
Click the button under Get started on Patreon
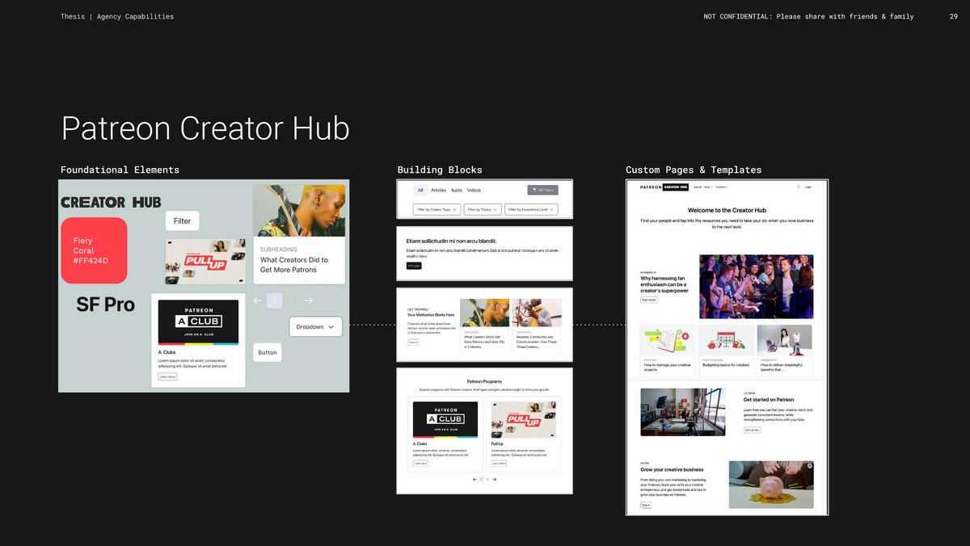[x=752, y=430]
